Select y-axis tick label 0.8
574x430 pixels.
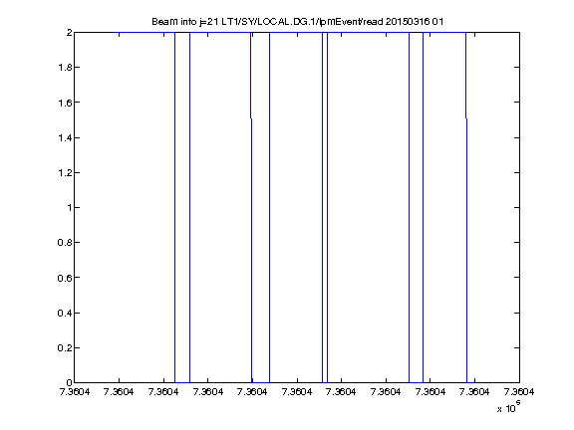coord(65,243)
